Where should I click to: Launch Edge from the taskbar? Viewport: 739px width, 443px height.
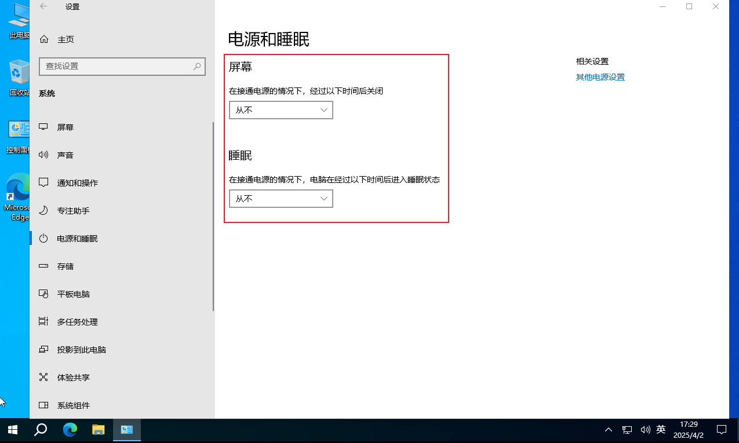[70, 430]
